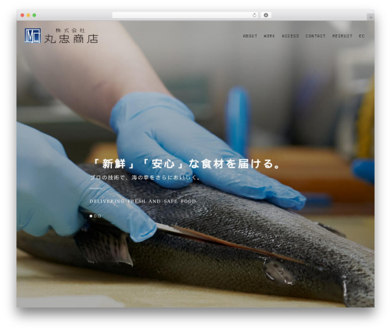Viewport: 391px width, 331px height.
Task: Add a new browser tab with plus
Action: tap(371, 17)
